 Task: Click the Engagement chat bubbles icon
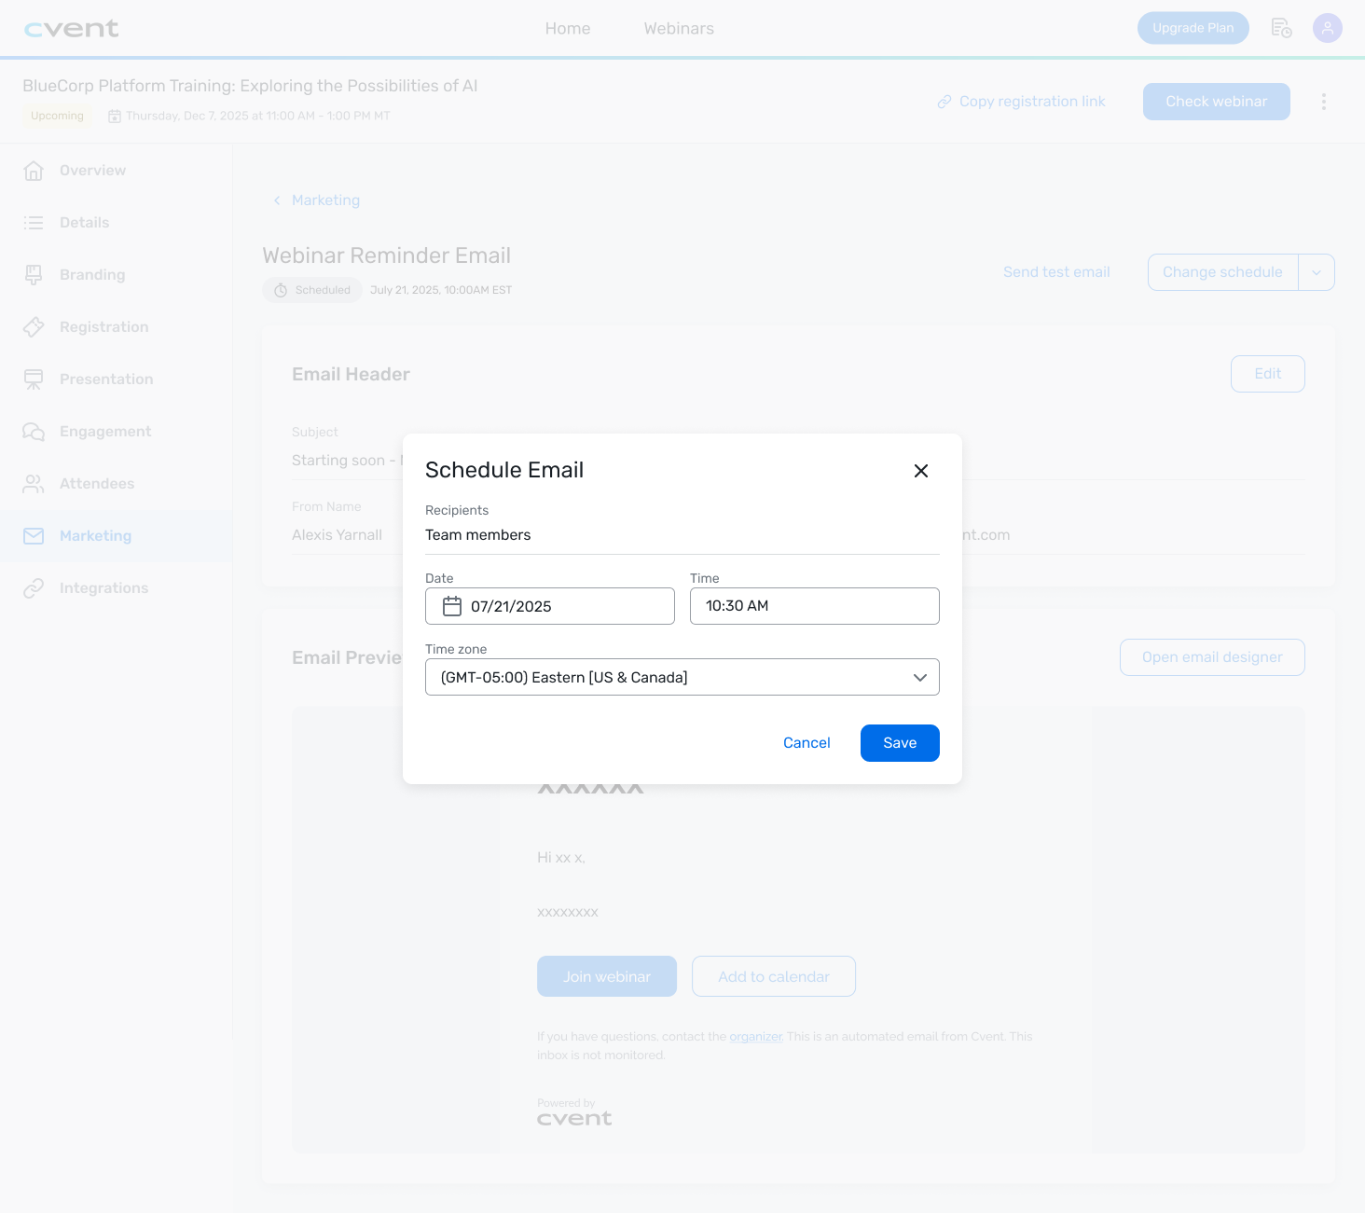pos(34,432)
